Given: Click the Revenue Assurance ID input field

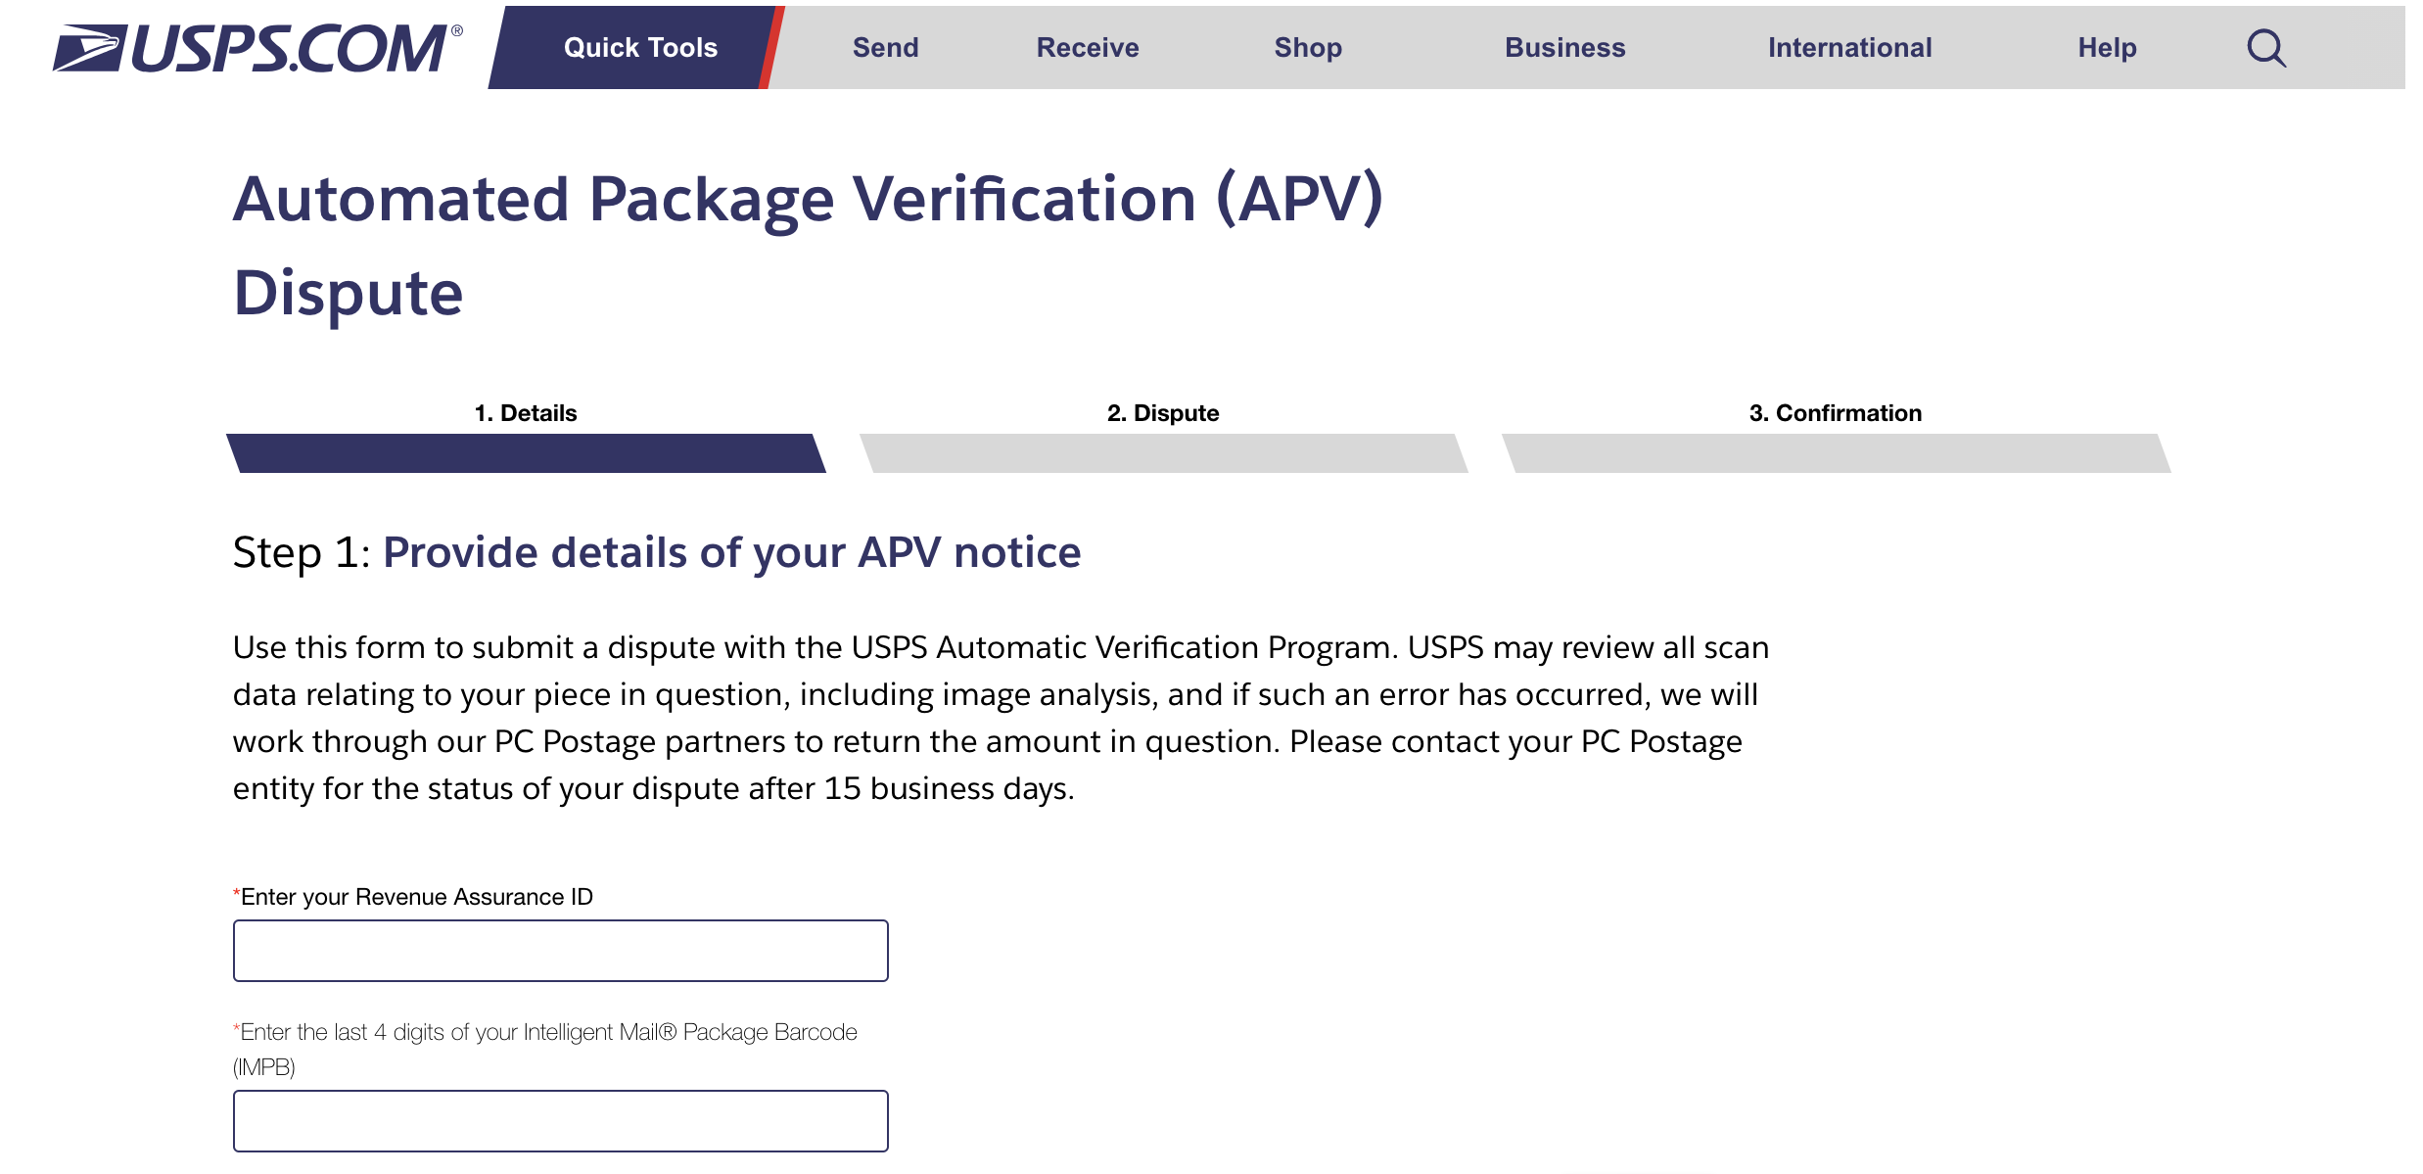Looking at the screenshot, I should tap(559, 949).
